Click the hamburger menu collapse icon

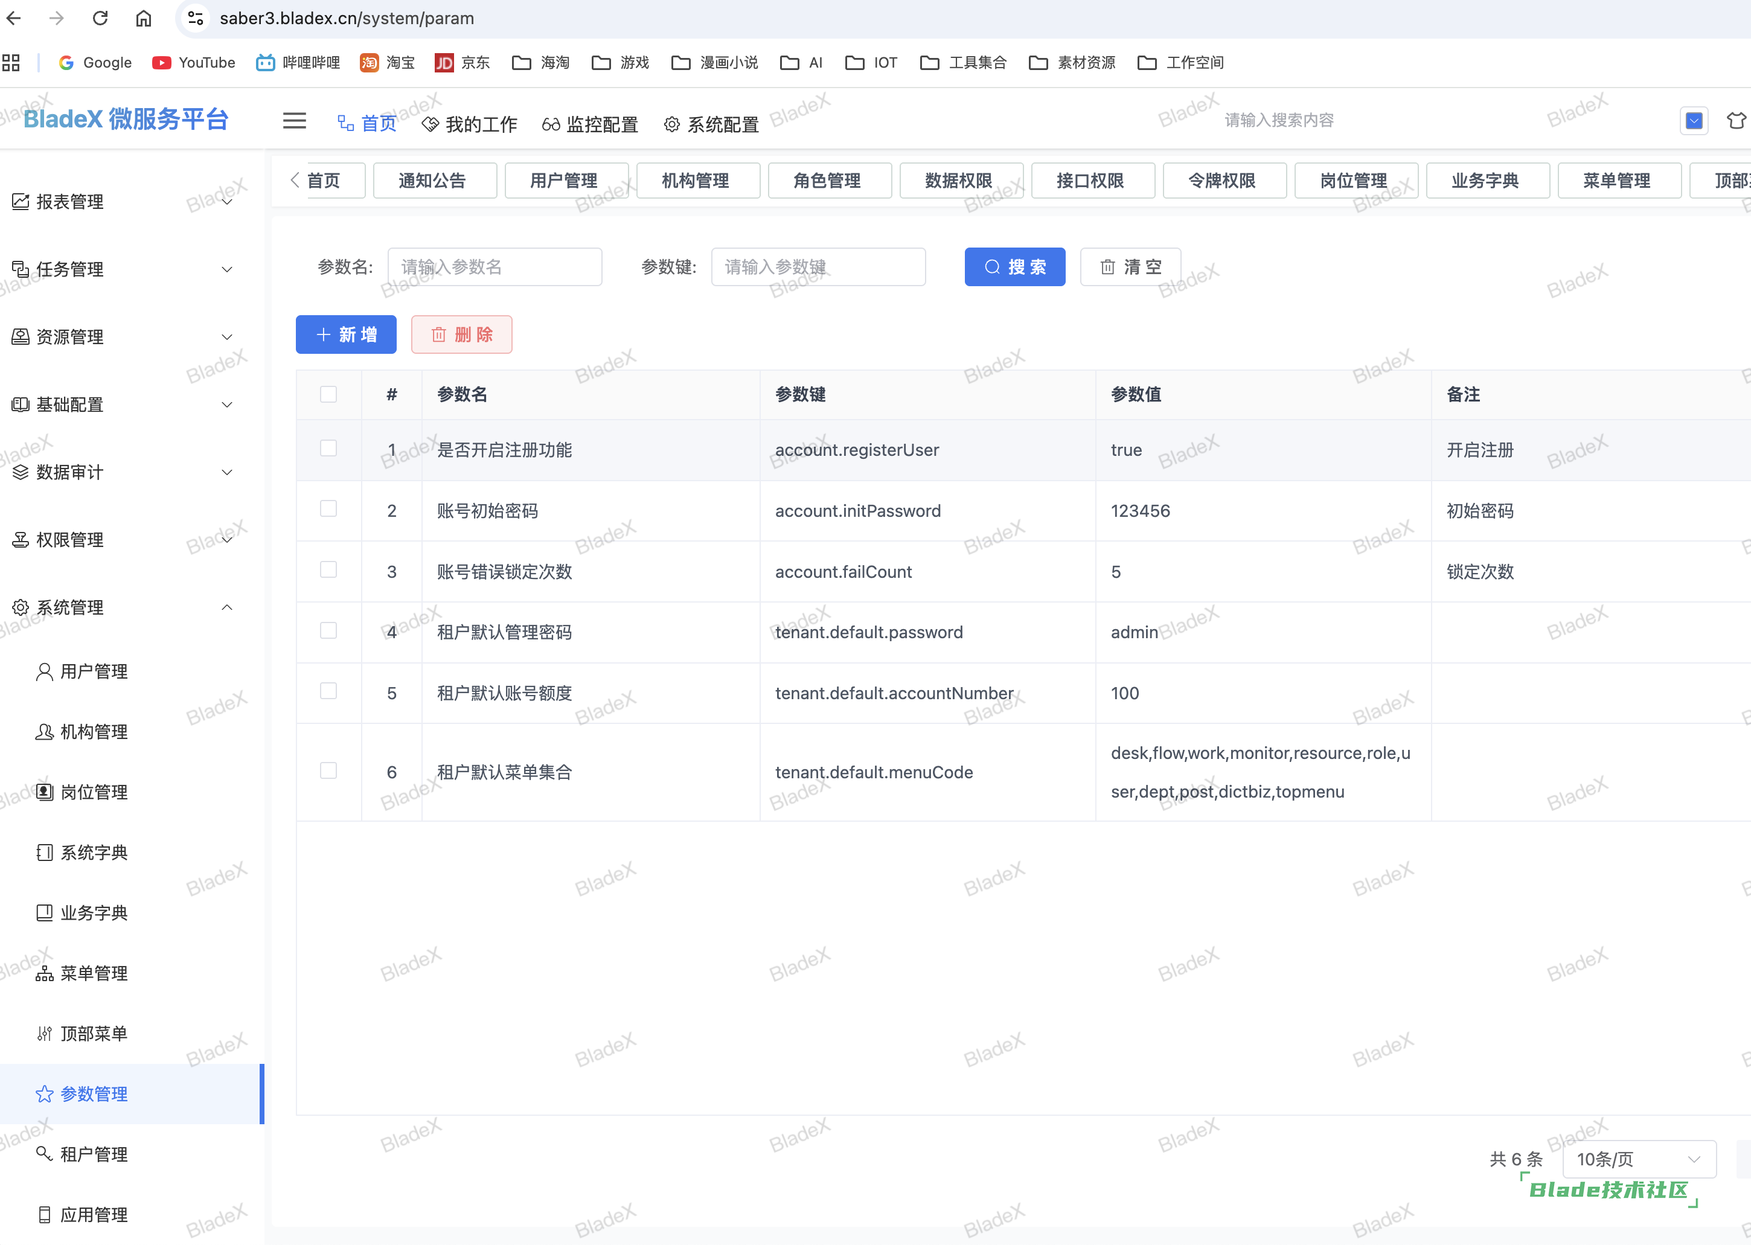295,121
